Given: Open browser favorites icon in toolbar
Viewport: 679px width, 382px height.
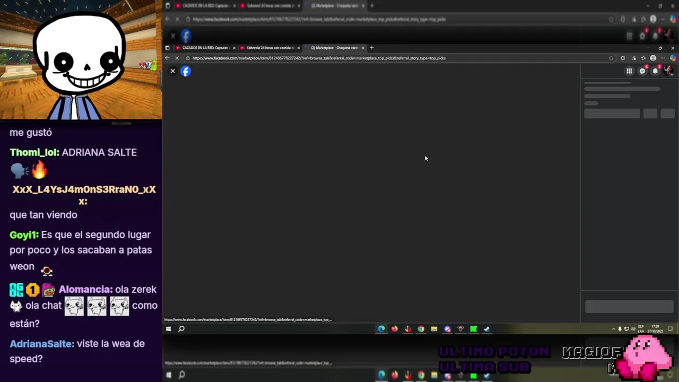Looking at the screenshot, I should [643, 58].
